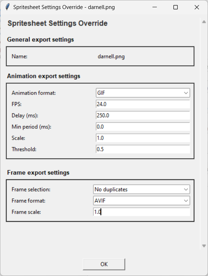Confirm settings with the OK button

click(104, 264)
